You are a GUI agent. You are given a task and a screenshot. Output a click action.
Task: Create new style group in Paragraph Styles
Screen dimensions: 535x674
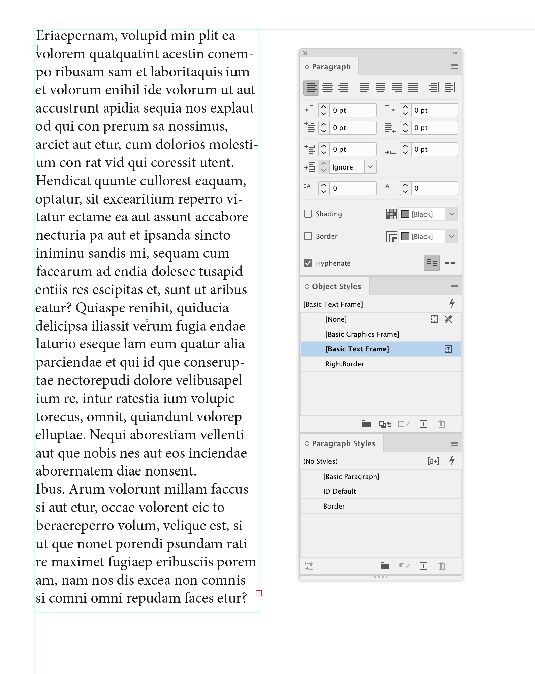pyautogui.click(x=385, y=566)
